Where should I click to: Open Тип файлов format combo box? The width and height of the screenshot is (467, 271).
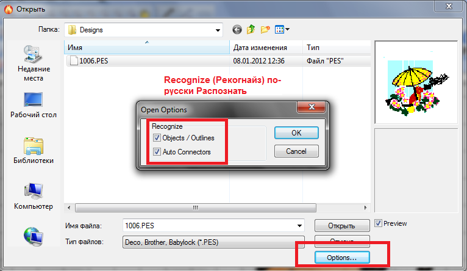(x=213, y=242)
